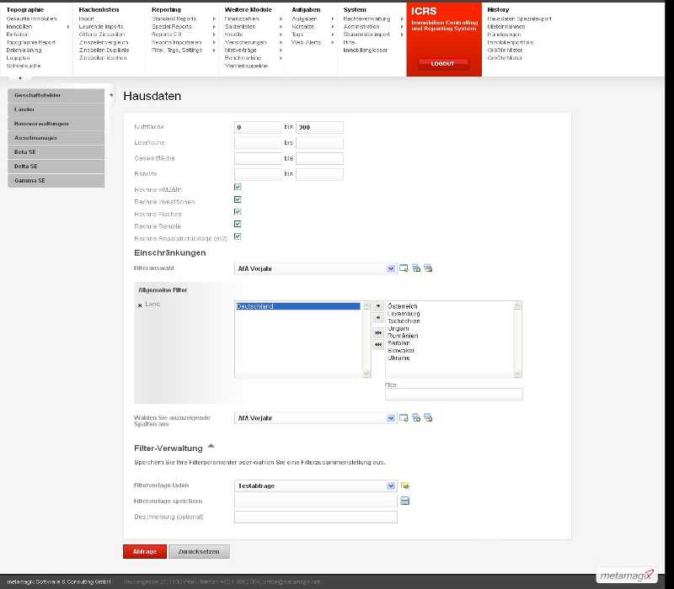Click the last icon in the Filterauswahl row

click(x=428, y=268)
